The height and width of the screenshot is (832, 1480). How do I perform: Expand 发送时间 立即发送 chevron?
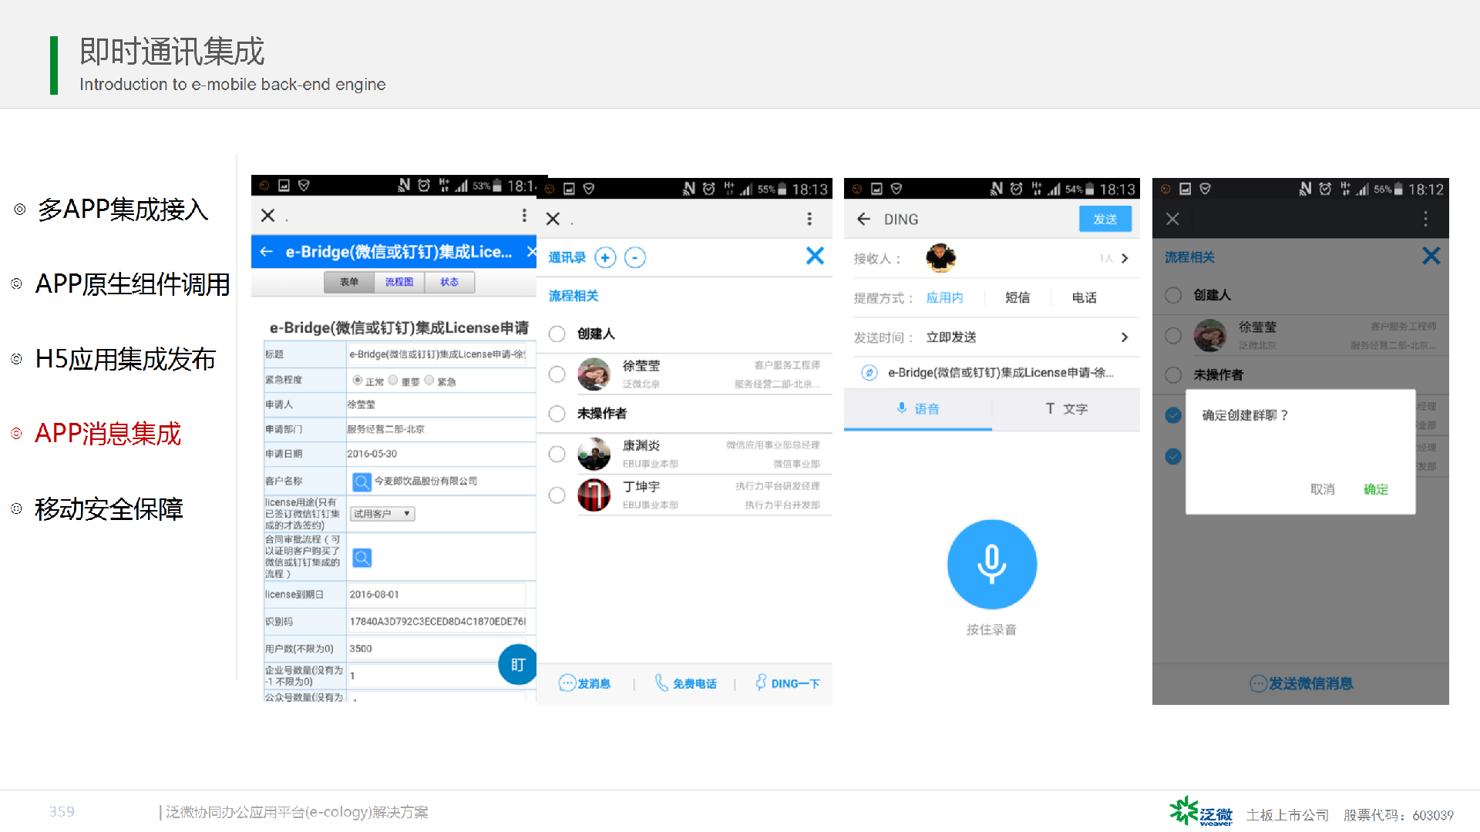pos(1125,337)
